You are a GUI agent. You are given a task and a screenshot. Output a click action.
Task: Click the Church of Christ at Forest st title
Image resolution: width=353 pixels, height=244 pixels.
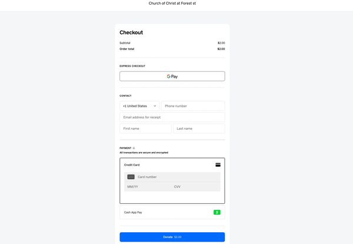(176, 4)
